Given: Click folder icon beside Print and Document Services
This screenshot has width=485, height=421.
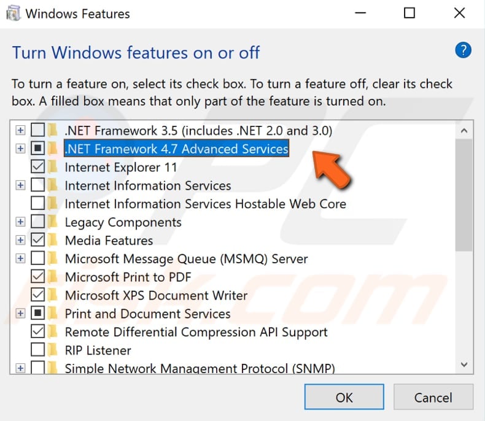Looking at the screenshot, I should [53, 314].
